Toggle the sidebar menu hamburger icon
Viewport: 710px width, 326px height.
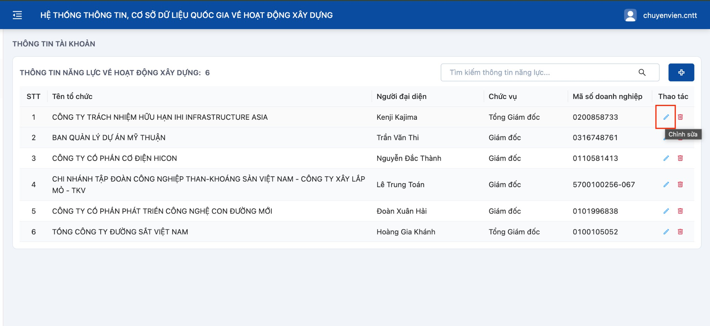point(17,15)
